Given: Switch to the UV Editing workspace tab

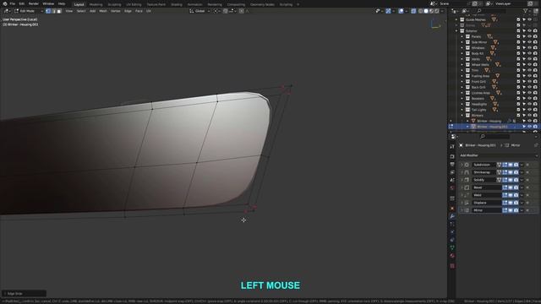Looking at the screenshot, I should (x=134, y=4).
